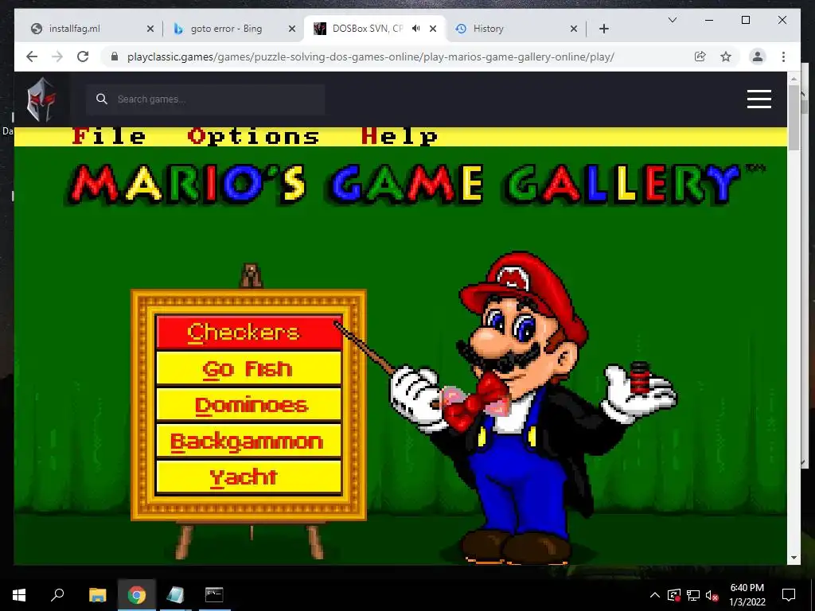Screen dimensions: 815x611
Task: Bookmark this page with the star icon
Action: tap(726, 56)
